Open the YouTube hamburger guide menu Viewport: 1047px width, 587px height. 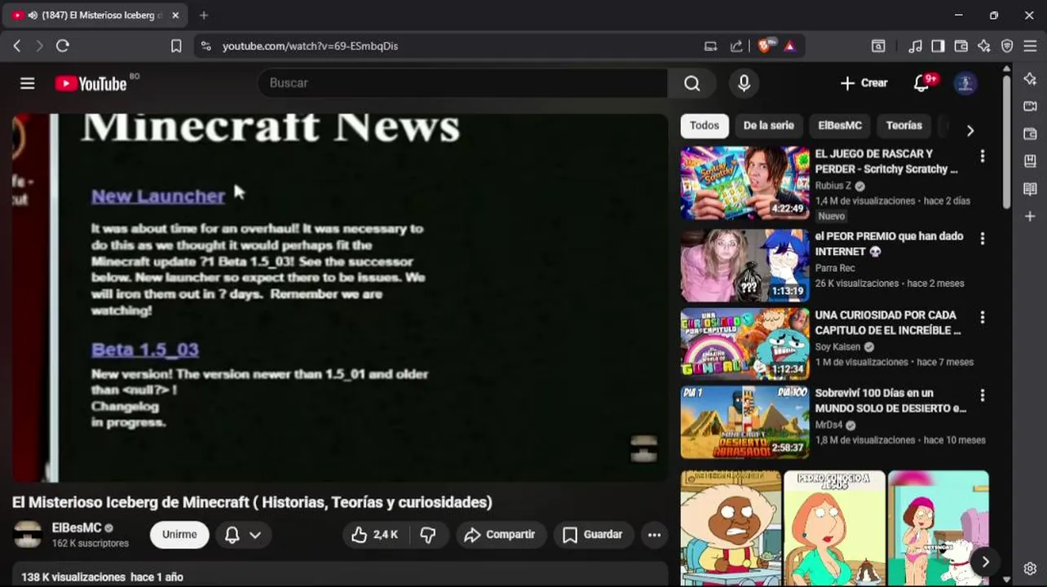28,83
